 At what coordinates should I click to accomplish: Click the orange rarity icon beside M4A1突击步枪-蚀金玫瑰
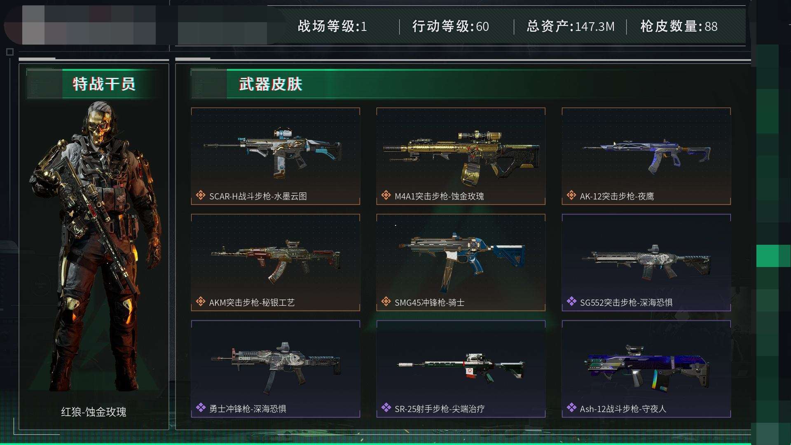point(386,195)
